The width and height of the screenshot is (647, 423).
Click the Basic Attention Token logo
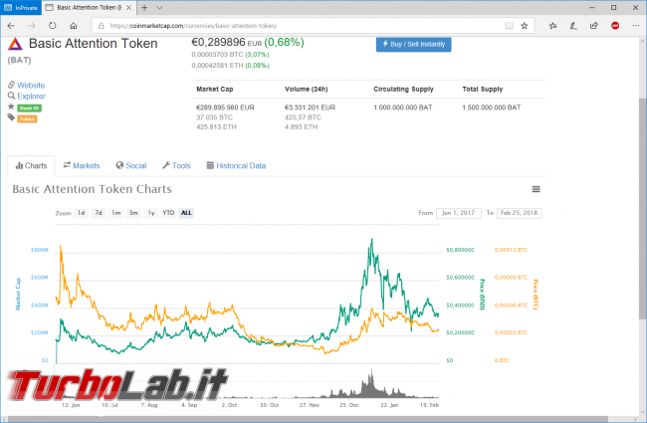(15, 44)
